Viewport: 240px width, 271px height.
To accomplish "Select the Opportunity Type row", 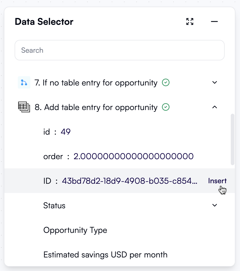I will pyautogui.click(x=75, y=230).
